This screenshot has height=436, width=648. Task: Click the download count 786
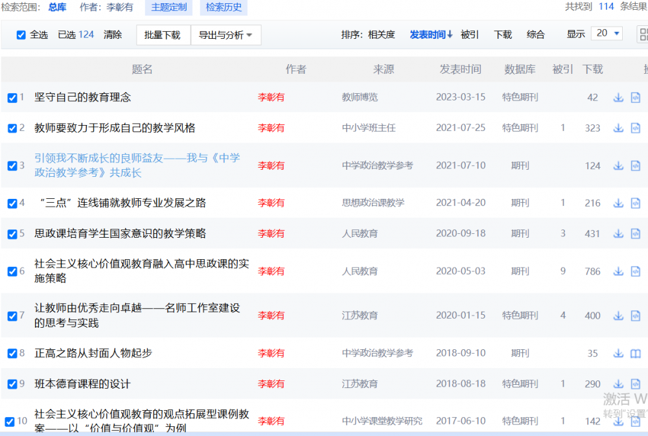pos(593,271)
